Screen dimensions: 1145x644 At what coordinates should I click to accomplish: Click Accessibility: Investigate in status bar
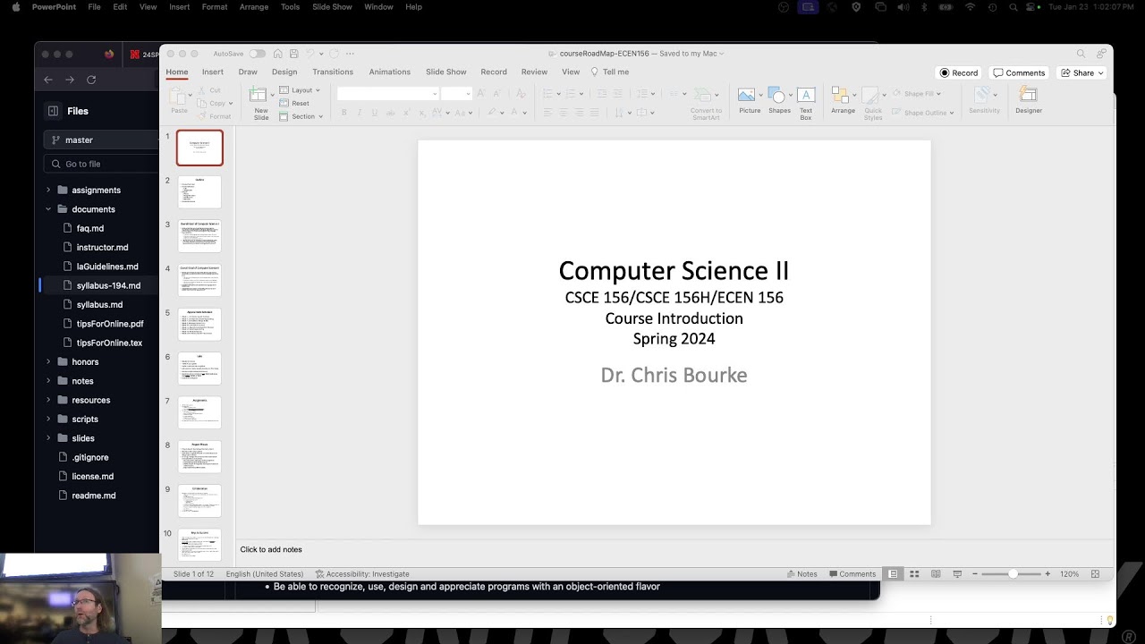pyautogui.click(x=362, y=574)
